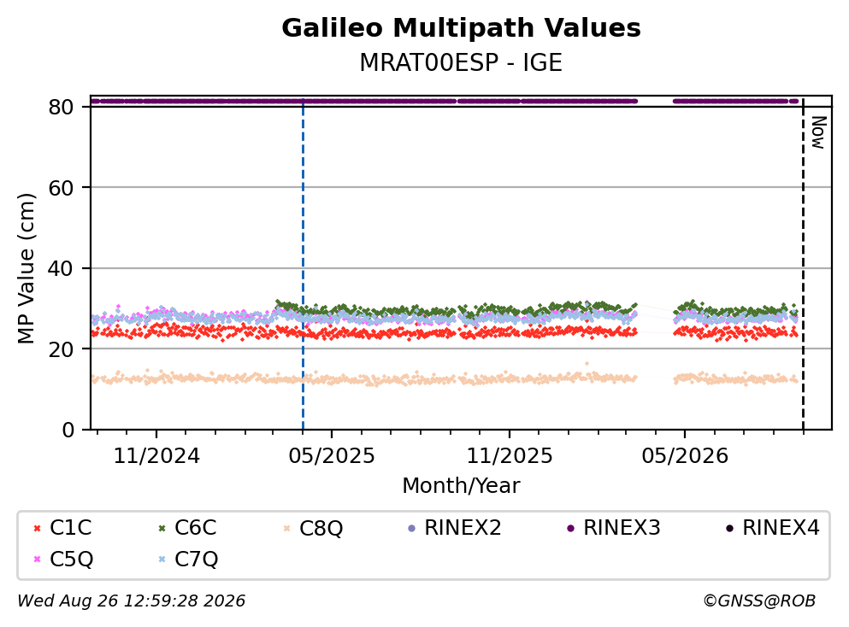Click the 05/2025 x-axis tick label
The height and width of the screenshot is (627, 849).
tap(332, 456)
